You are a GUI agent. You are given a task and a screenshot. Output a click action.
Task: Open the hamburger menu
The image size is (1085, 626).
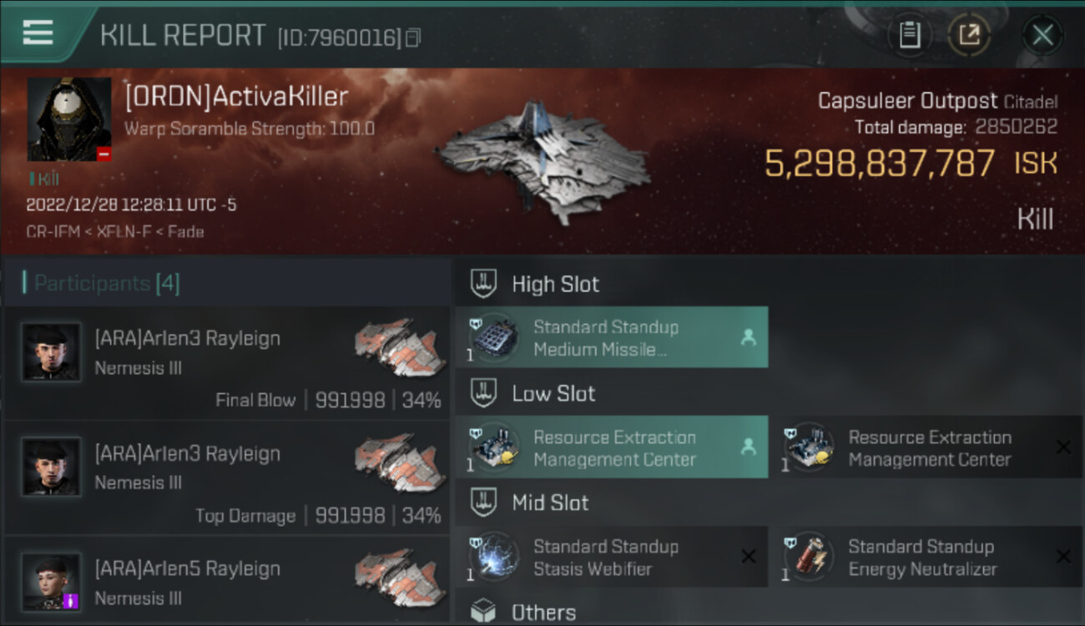pyautogui.click(x=38, y=33)
